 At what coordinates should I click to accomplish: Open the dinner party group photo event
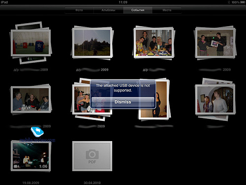pyautogui.click(x=154, y=43)
